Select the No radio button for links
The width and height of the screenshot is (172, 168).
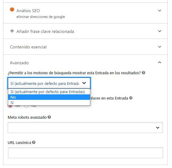[27, 106]
